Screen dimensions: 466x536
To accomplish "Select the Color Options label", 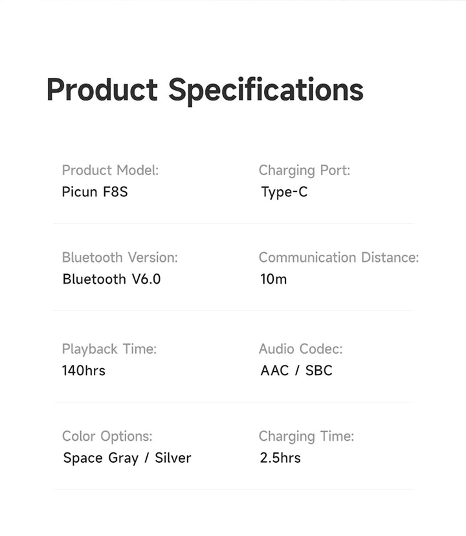I will click(107, 436).
